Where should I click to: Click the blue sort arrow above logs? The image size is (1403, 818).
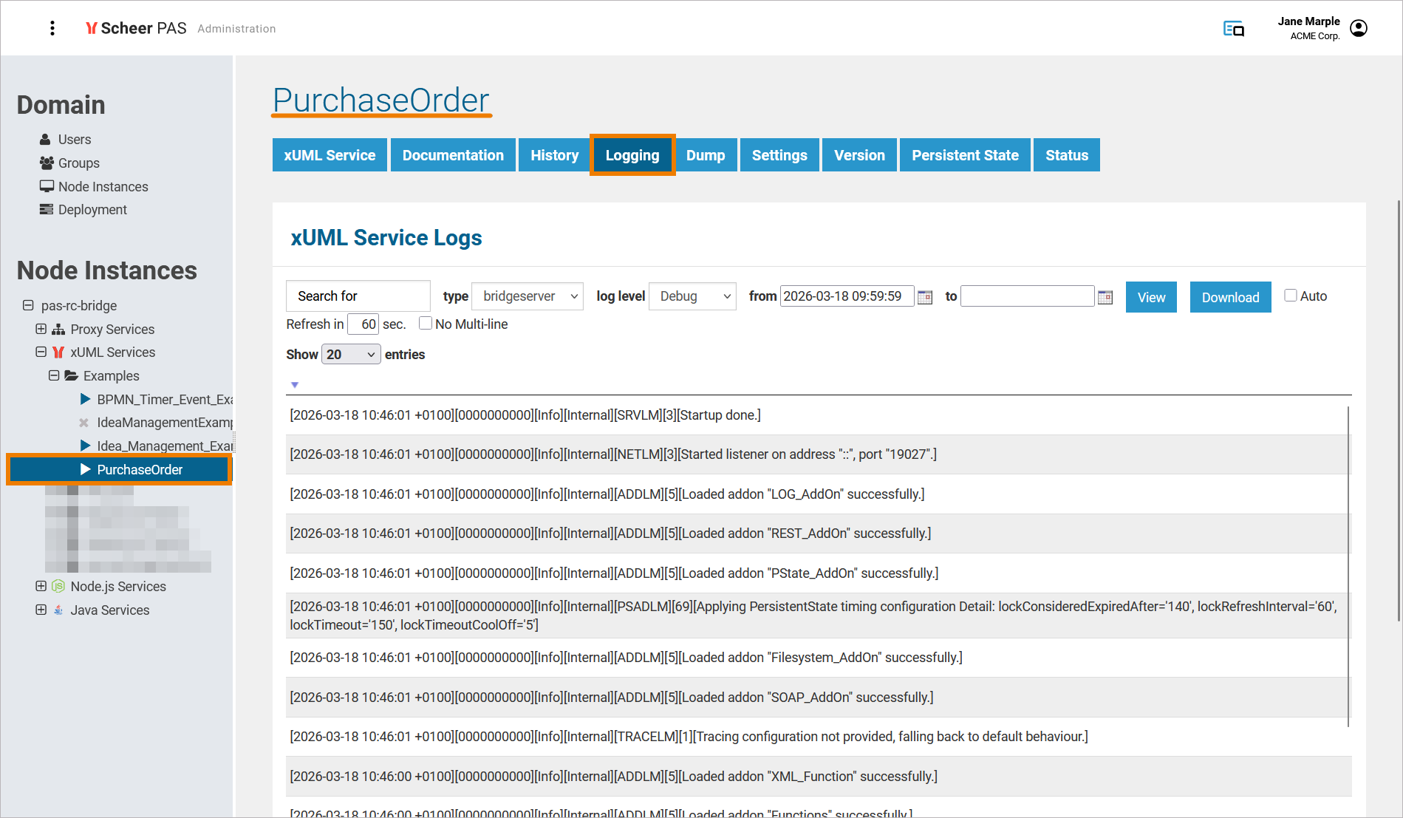click(x=295, y=385)
